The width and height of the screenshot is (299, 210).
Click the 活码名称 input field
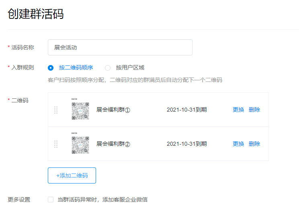coord(120,47)
